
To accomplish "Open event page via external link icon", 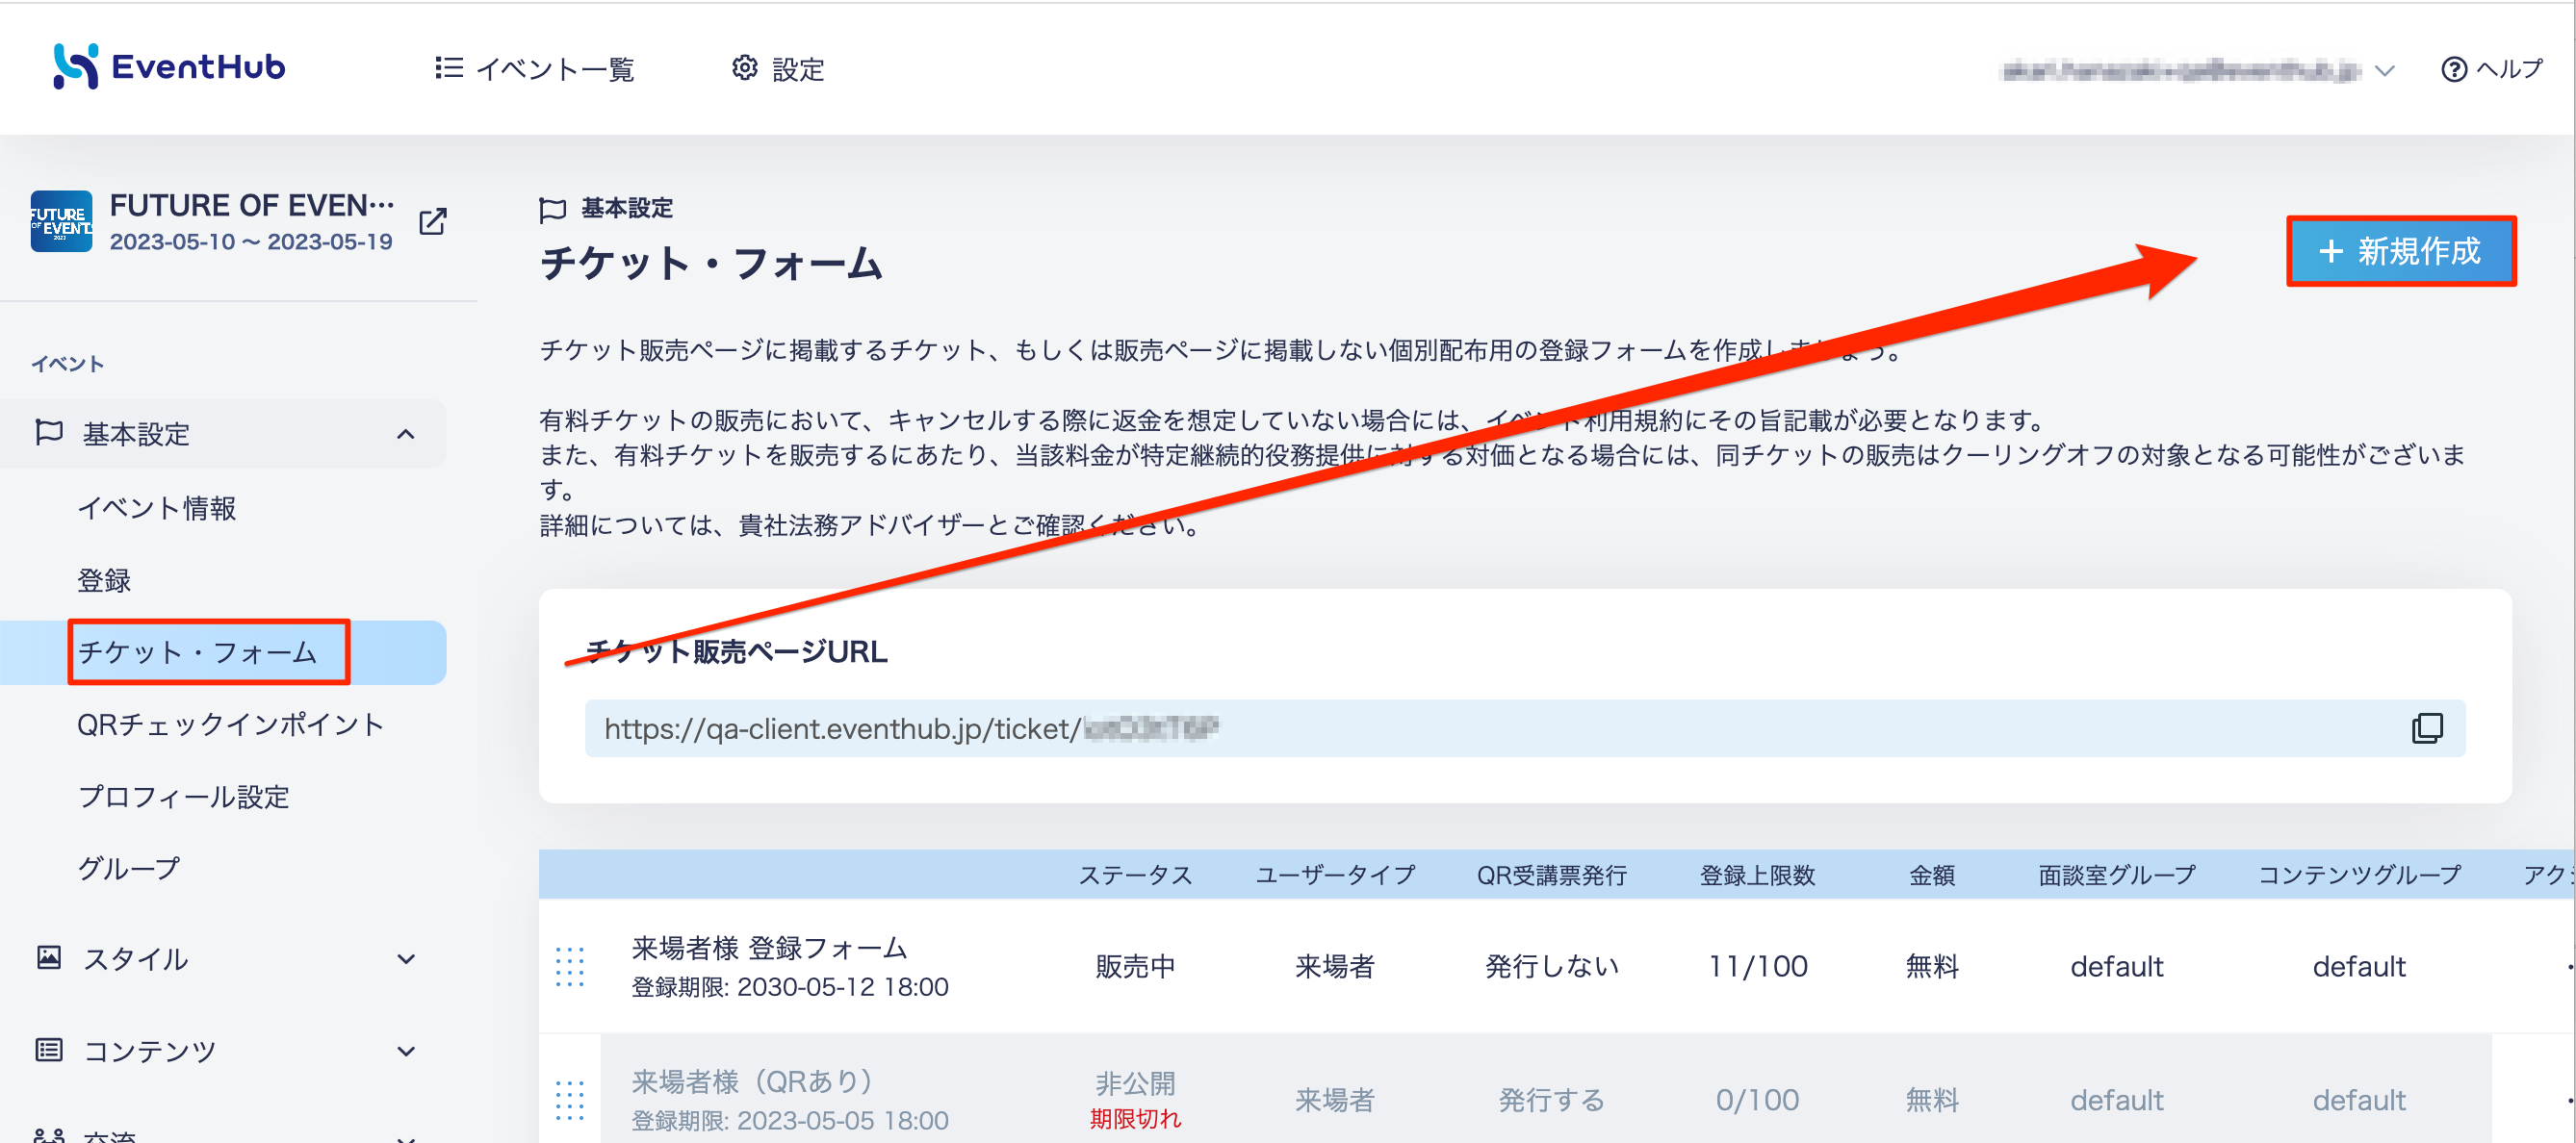I will (x=433, y=221).
